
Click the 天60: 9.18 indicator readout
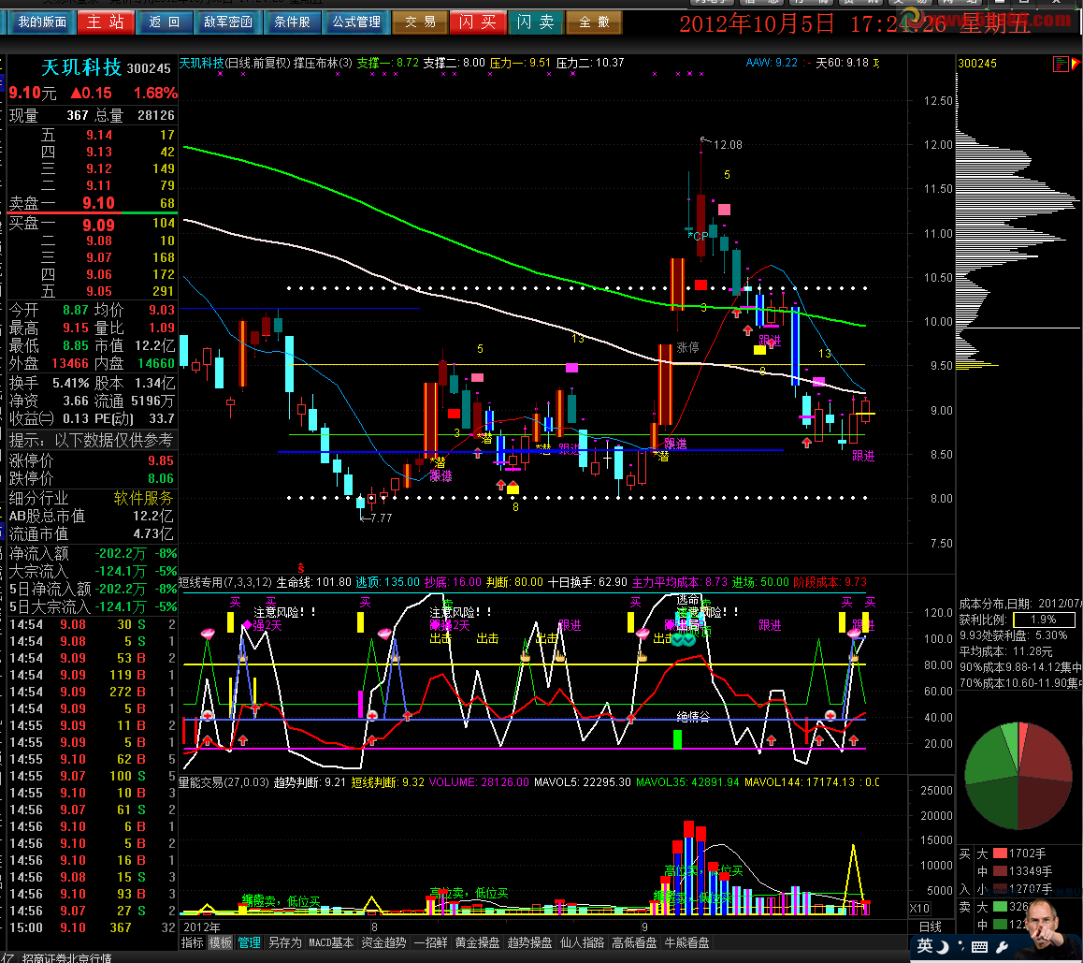pos(842,63)
